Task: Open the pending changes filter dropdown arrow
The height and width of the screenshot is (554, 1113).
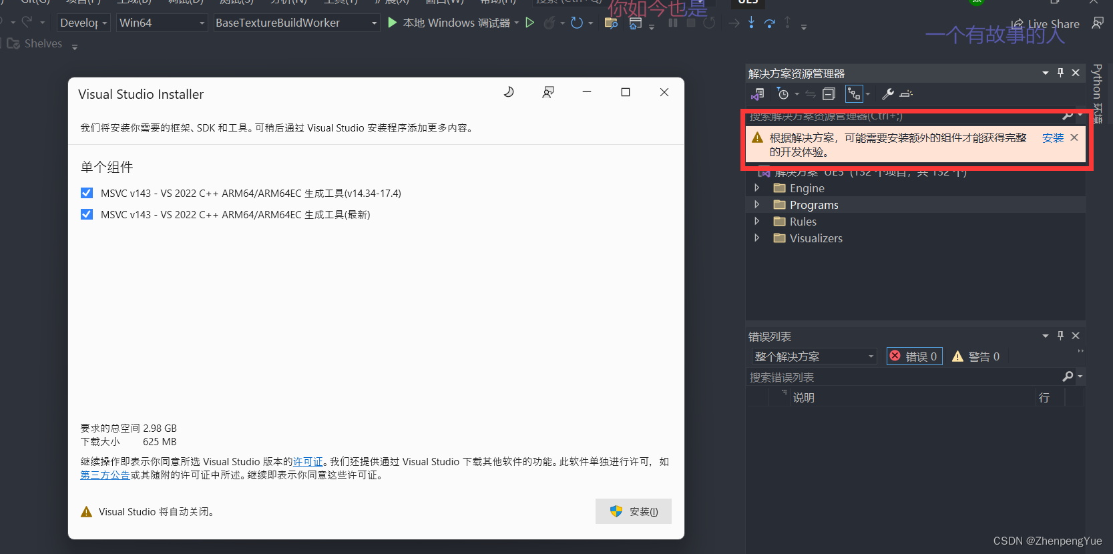Action: (x=797, y=94)
